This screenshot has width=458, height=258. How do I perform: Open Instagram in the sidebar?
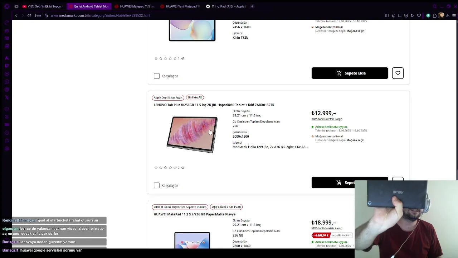[6, 90]
